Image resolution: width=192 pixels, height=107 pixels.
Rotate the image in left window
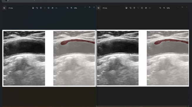[x=37, y=8]
